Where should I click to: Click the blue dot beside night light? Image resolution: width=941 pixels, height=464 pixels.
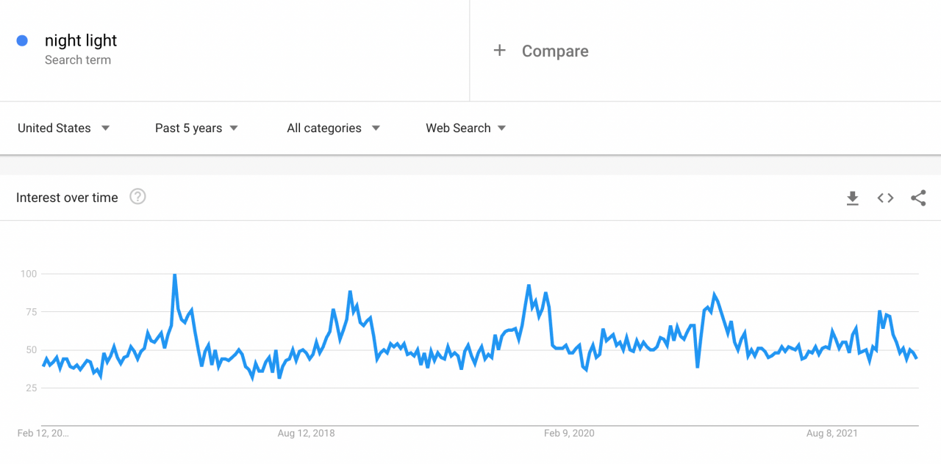click(23, 40)
